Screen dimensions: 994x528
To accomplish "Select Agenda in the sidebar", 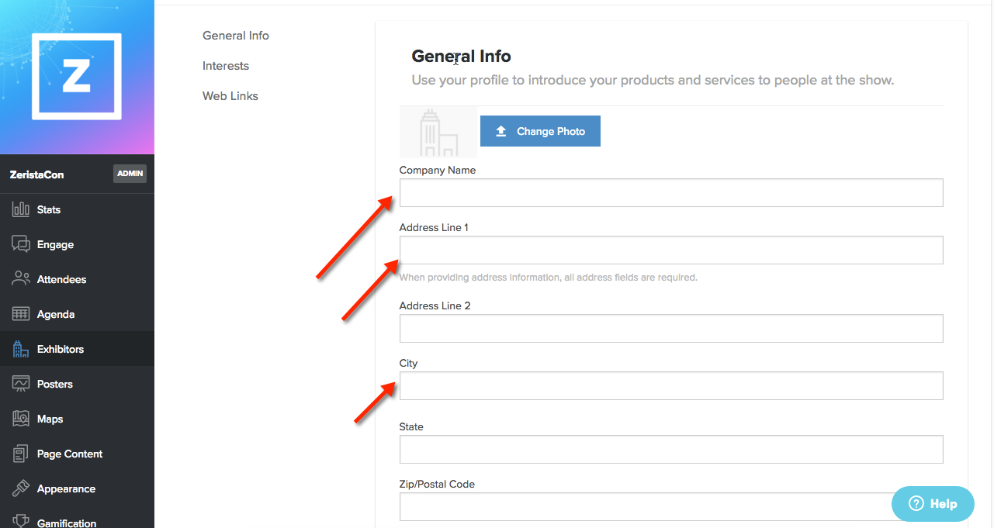I will [77, 314].
